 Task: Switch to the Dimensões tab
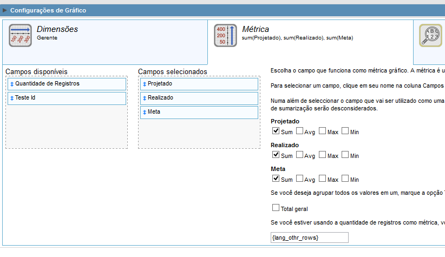(57, 30)
